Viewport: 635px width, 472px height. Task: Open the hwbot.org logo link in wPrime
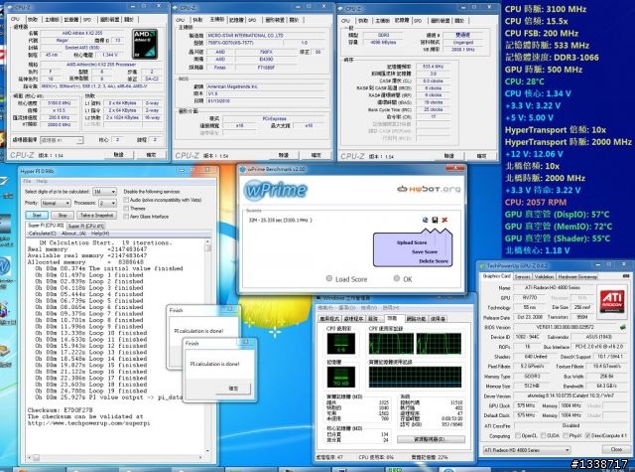click(x=429, y=189)
